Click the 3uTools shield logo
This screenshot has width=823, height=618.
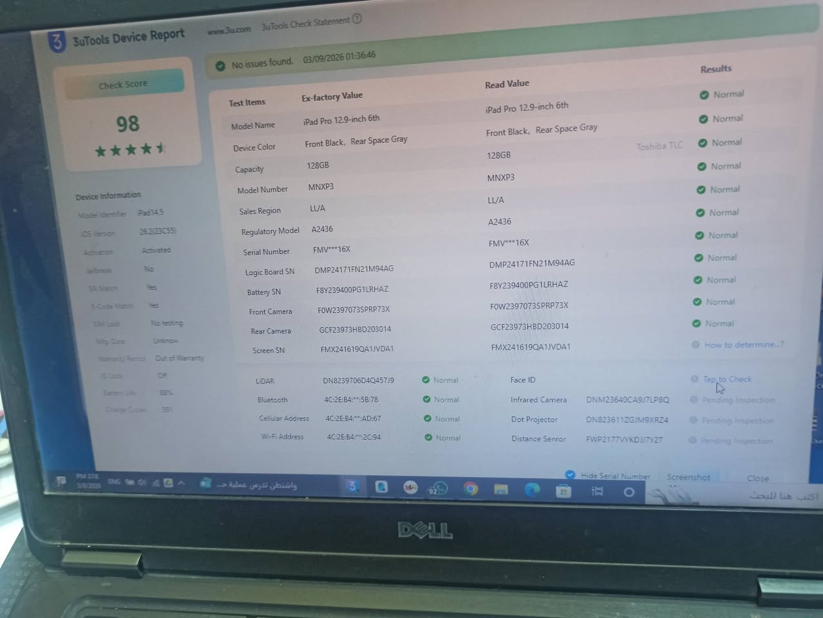coord(57,42)
